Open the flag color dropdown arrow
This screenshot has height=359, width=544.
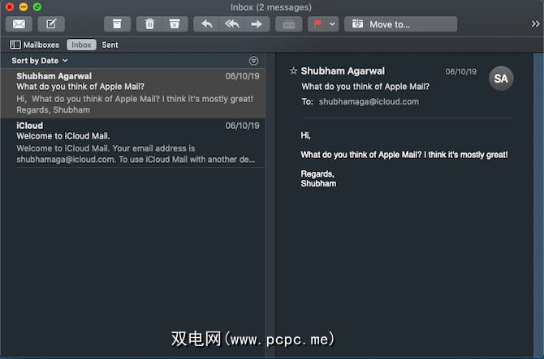(x=332, y=24)
